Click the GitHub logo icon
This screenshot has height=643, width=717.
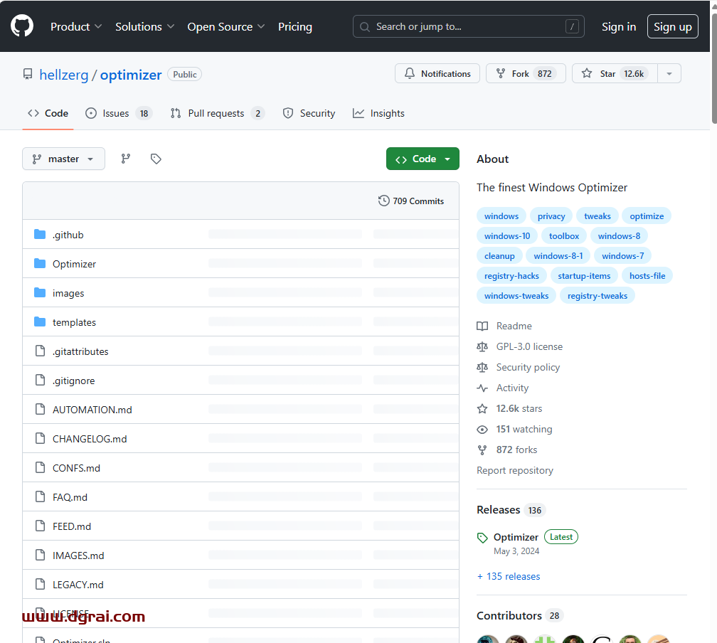[22, 26]
